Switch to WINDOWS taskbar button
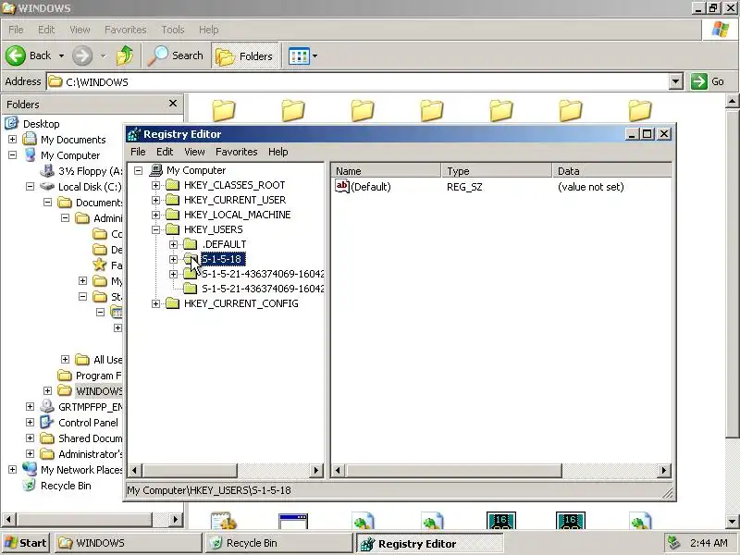The height and width of the screenshot is (555, 740). (128, 543)
